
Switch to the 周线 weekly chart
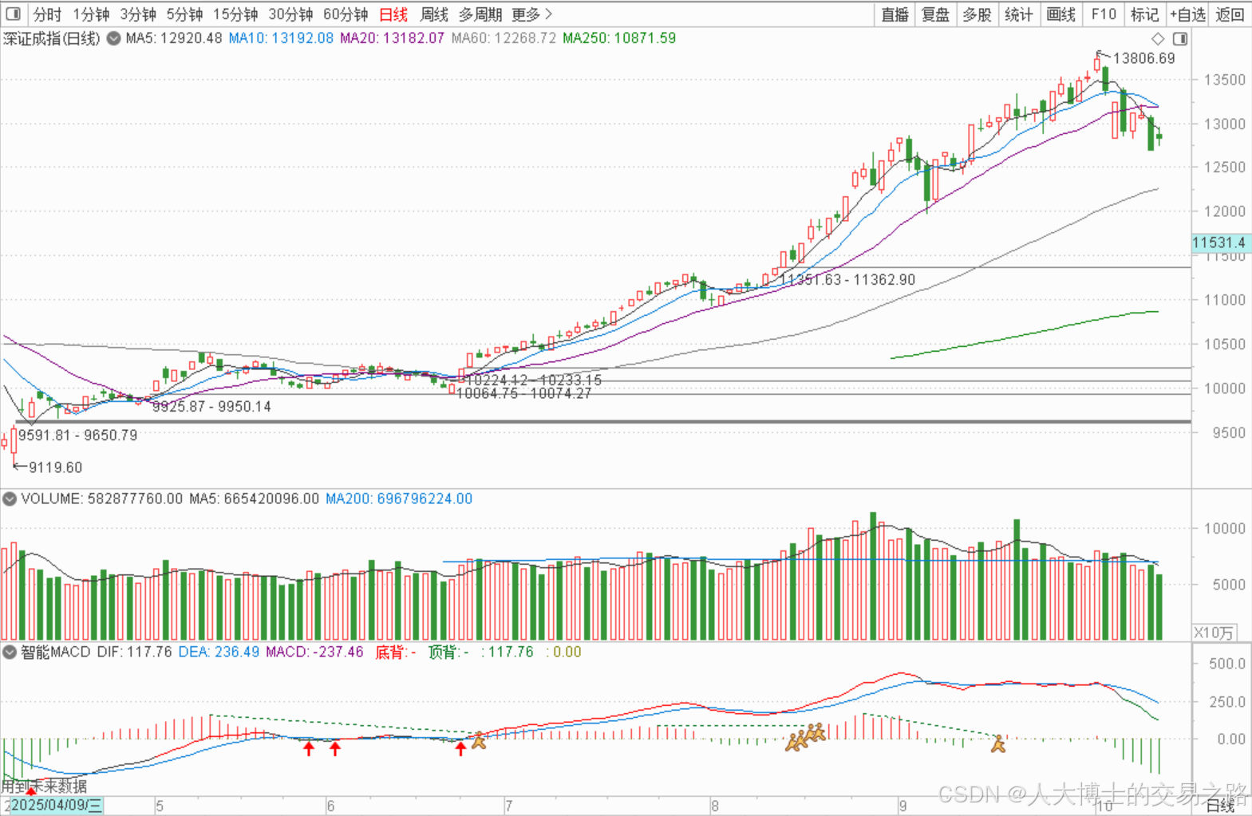(x=434, y=14)
